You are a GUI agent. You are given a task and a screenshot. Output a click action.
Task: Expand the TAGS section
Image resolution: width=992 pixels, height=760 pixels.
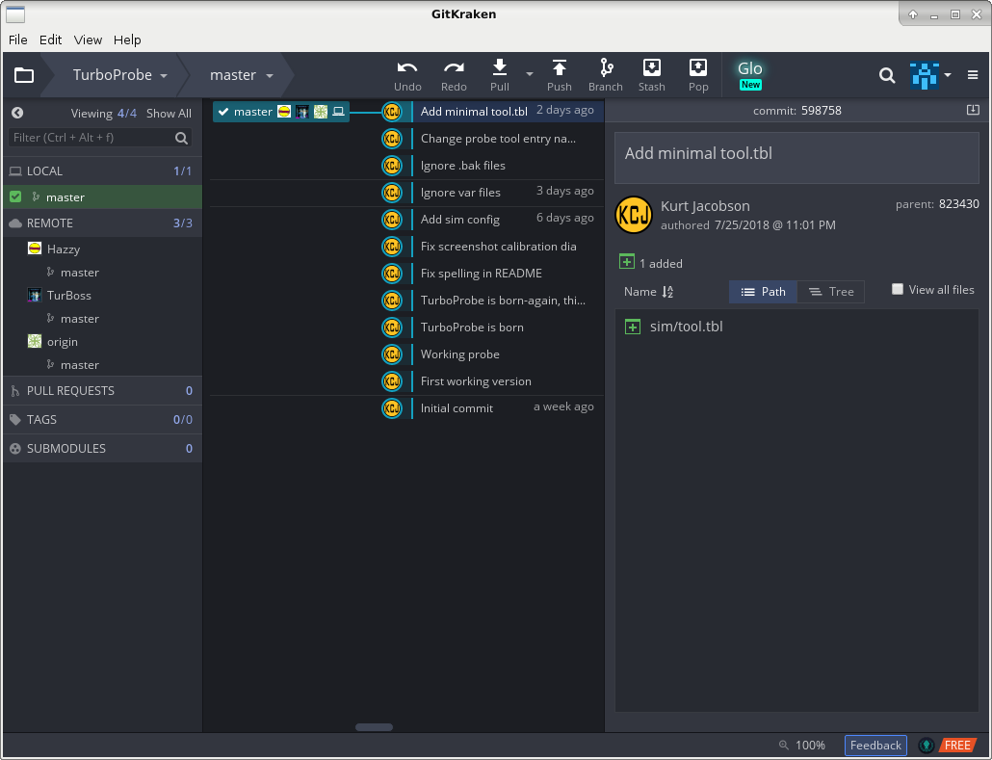click(102, 420)
